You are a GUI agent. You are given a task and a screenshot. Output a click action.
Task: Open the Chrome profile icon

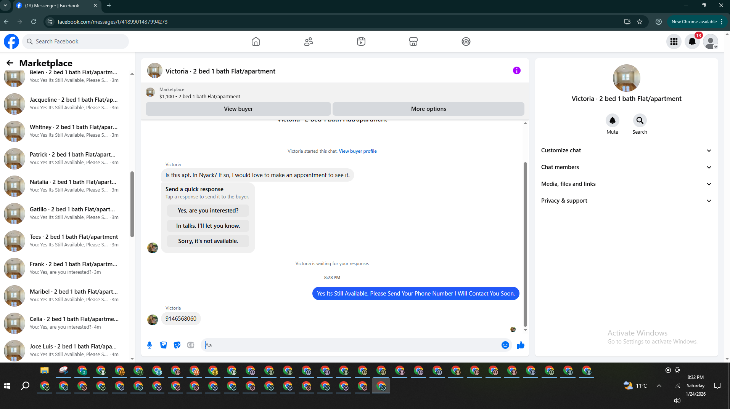point(659,22)
